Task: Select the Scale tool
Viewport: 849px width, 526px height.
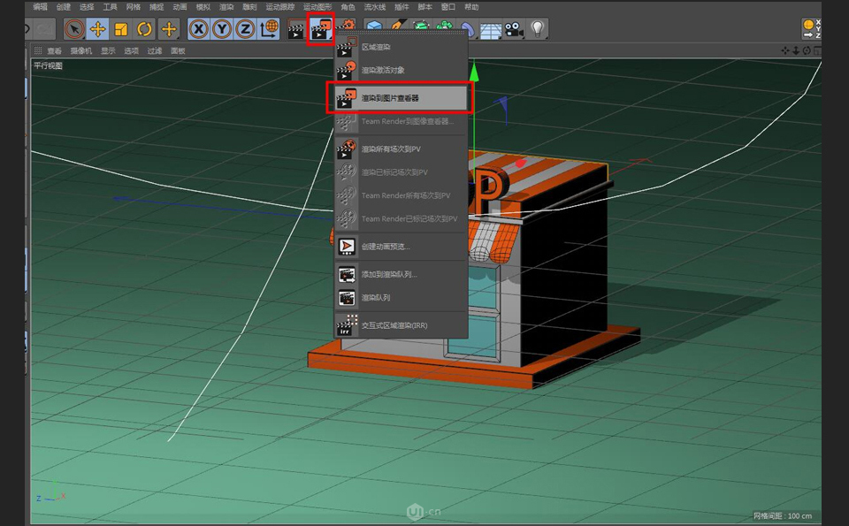Action: coord(119,29)
